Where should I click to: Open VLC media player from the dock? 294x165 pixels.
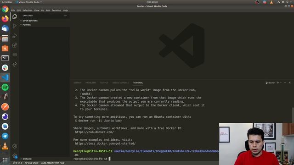[5, 146]
